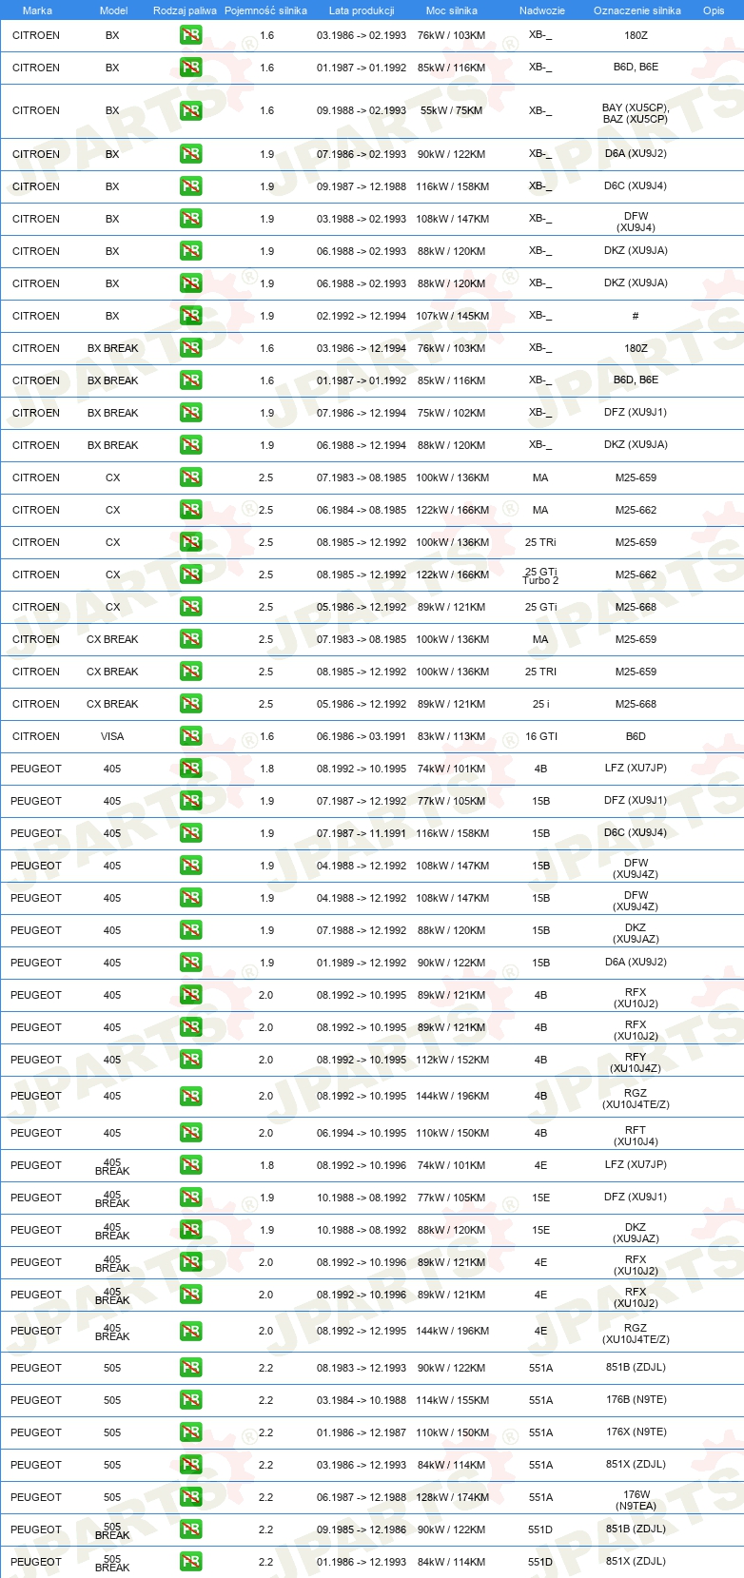Click the Pojemność silnika column header
The image size is (744, 1578).
(x=265, y=10)
